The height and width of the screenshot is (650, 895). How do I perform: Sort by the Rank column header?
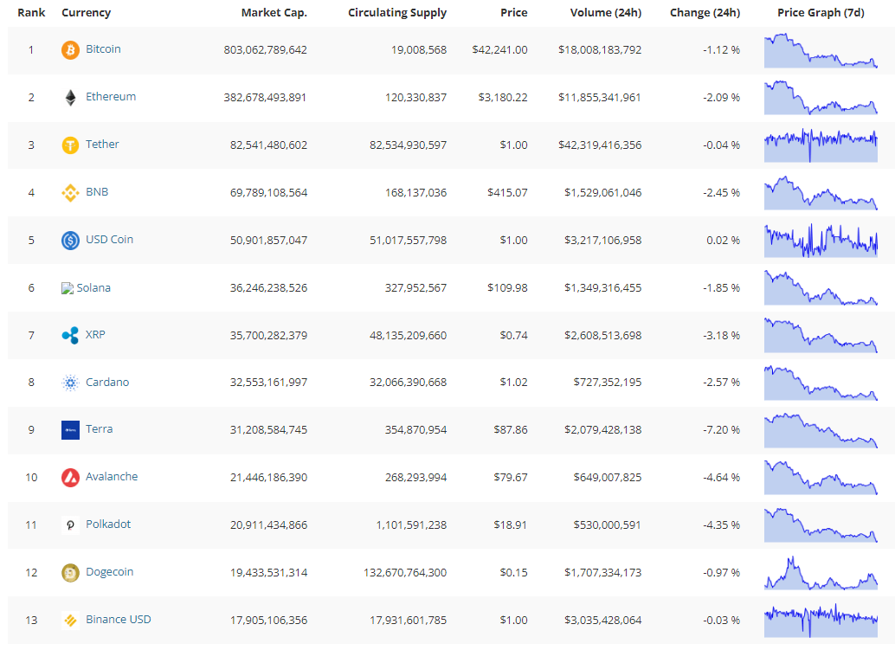[x=31, y=13]
